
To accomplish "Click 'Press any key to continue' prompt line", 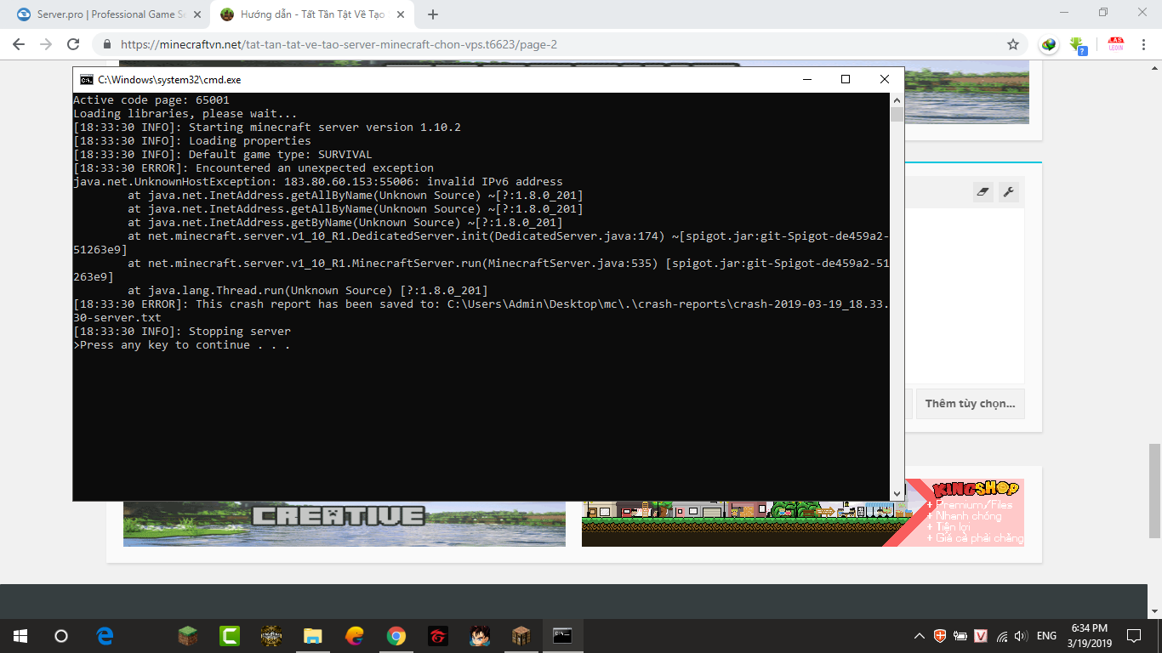I will (182, 345).
